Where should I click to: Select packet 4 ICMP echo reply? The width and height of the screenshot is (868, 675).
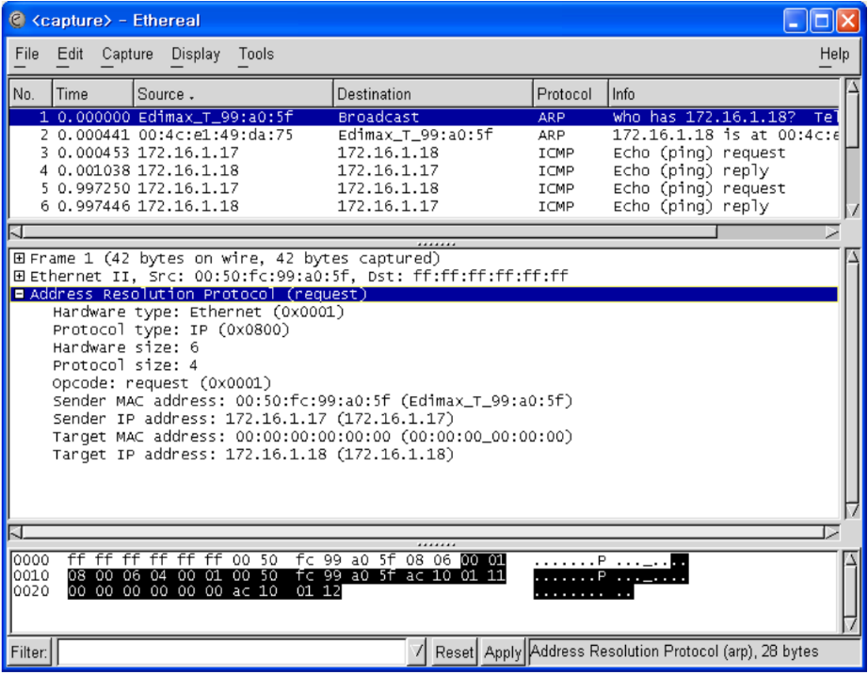point(424,170)
